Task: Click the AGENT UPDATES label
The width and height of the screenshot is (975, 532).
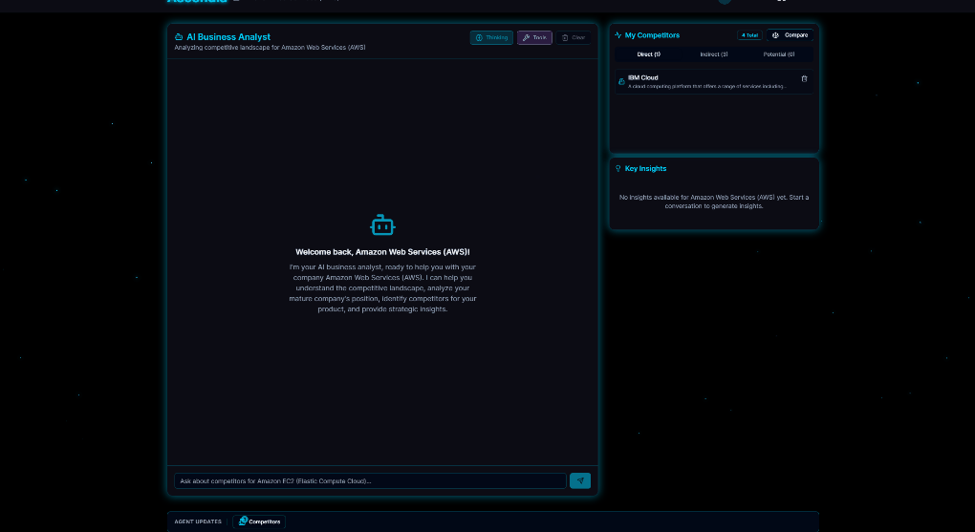Action: click(198, 521)
